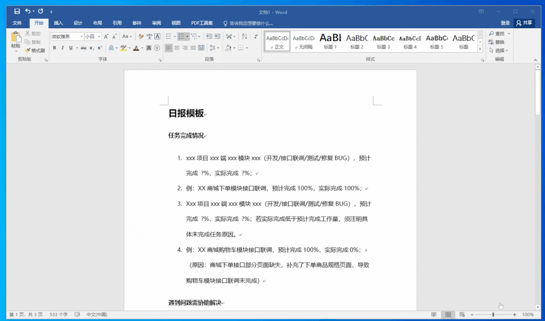
Task: Decrease paragraph indent
Action: point(209,36)
